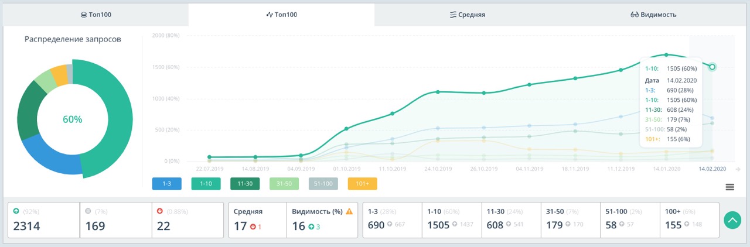750x247 pixels.
Task: Click the 14.02.2020 data point on chart
Action: (712, 67)
